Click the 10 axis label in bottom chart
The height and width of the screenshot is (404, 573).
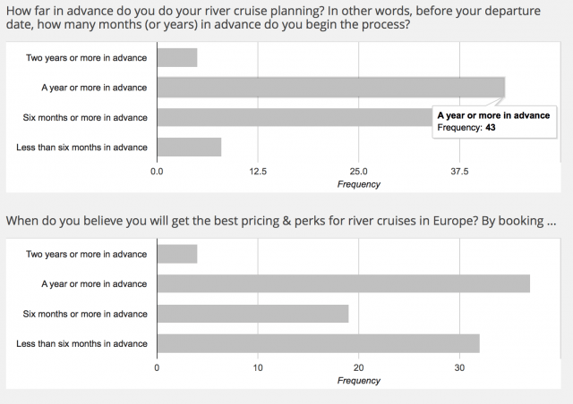pyautogui.click(x=258, y=368)
